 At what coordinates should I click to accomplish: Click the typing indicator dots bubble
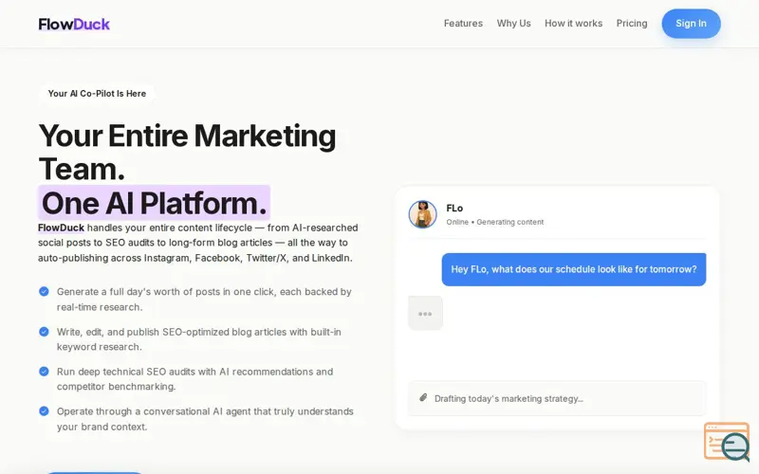pos(425,314)
